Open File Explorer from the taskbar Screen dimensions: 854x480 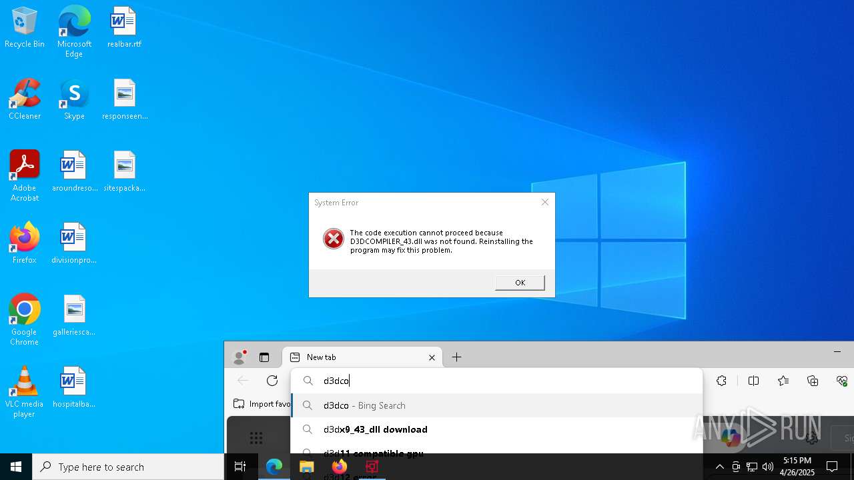(x=306, y=467)
